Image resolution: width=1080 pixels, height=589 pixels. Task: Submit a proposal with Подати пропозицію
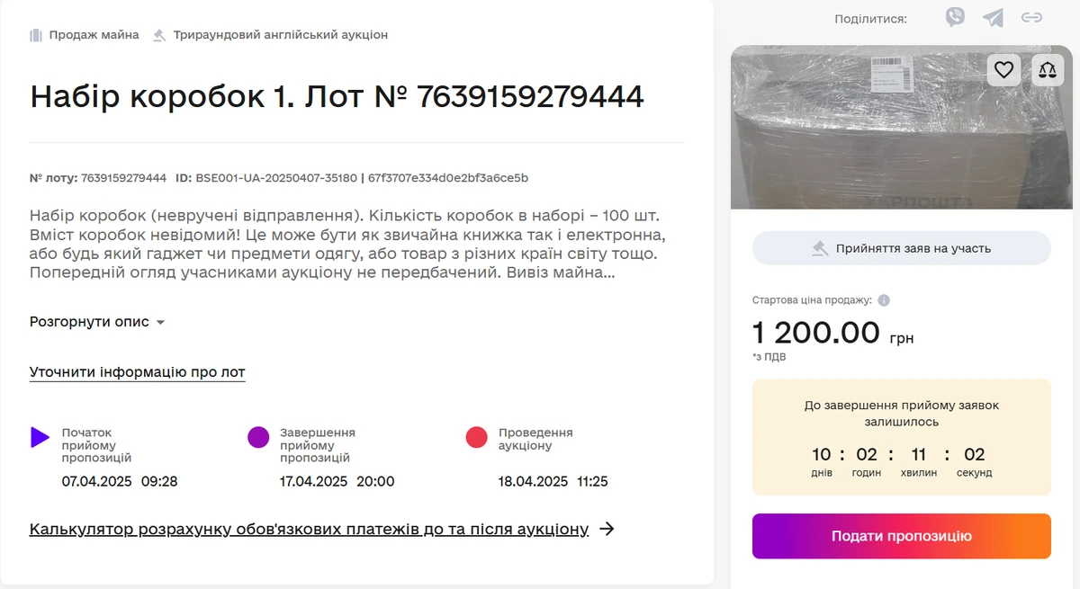point(901,535)
